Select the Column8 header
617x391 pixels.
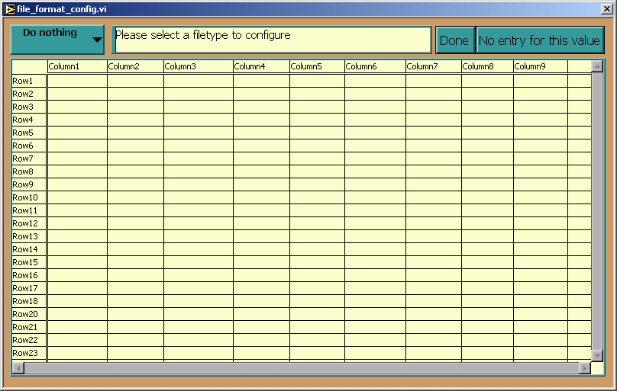[x=487, y=66]
